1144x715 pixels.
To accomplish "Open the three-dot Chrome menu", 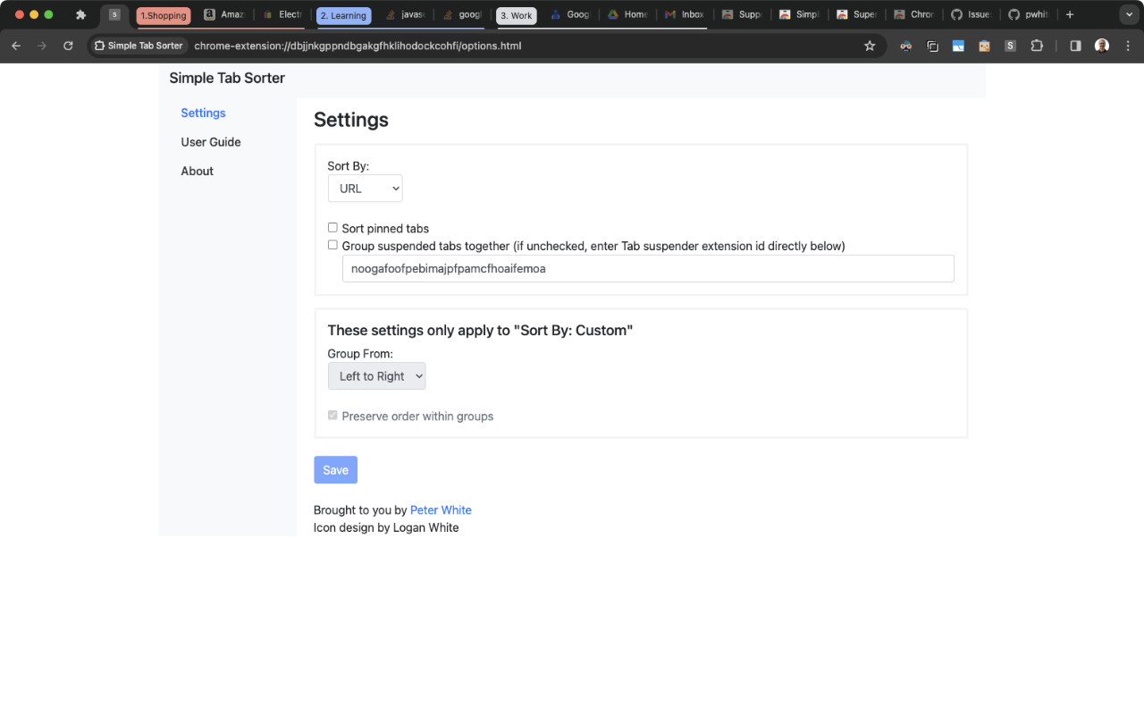I will [1126, 45].
